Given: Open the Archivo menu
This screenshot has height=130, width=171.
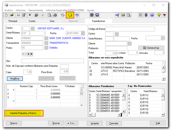Looking at the screenshot, I should [9, 10].
